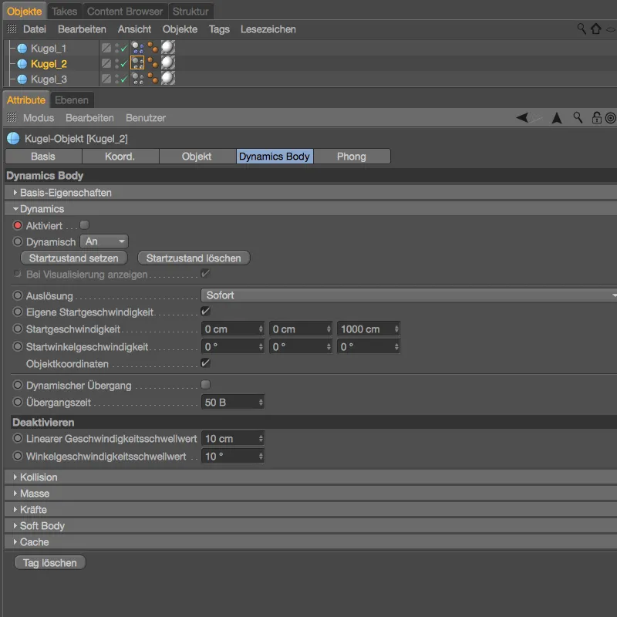Click the target icon next to the lock

pyautogui.click(x=610, y=118)
